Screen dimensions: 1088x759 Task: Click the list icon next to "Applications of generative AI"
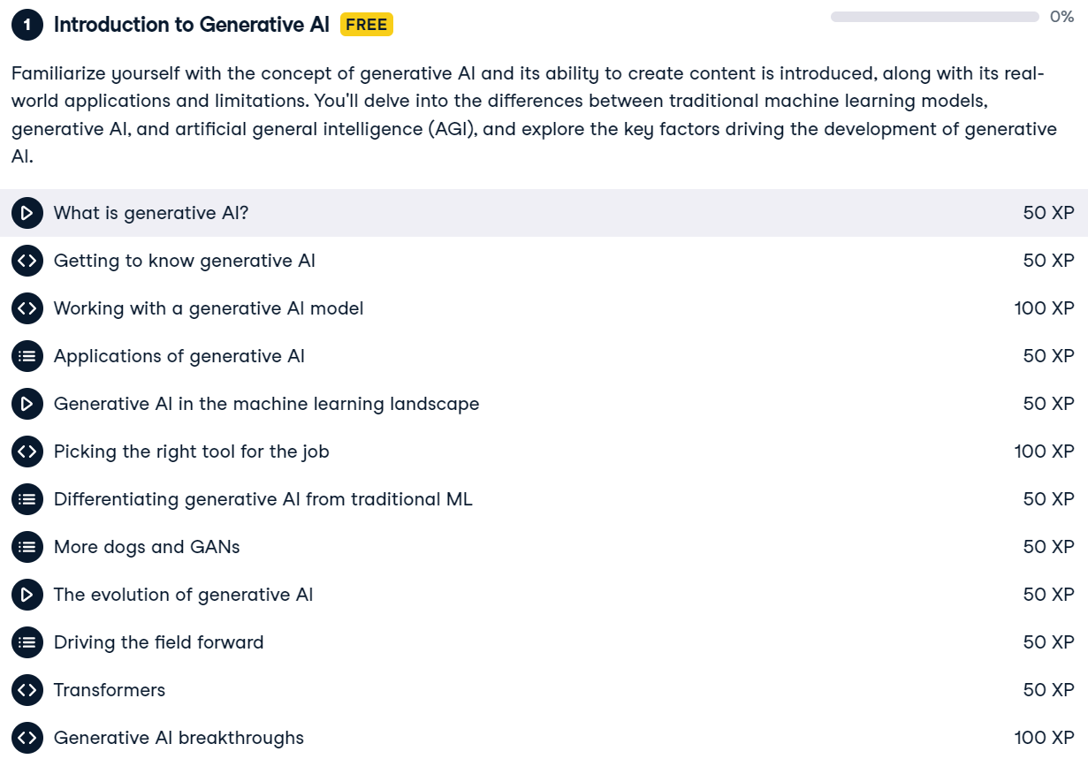tap(27, 356)
